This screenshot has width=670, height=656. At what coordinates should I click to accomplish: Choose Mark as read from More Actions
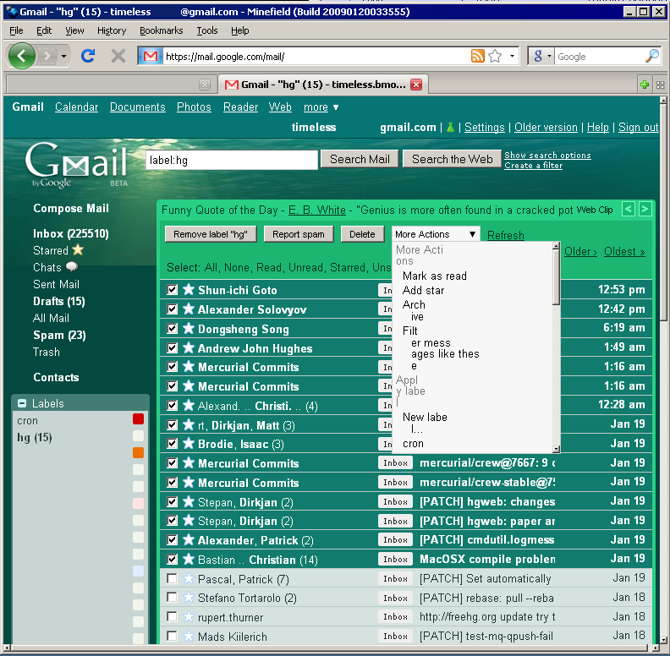pyautogui.click(x=434, y=276)
